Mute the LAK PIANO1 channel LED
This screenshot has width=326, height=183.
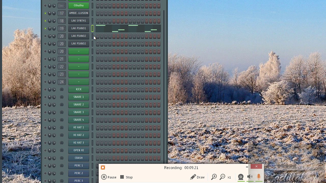[45, 28]
